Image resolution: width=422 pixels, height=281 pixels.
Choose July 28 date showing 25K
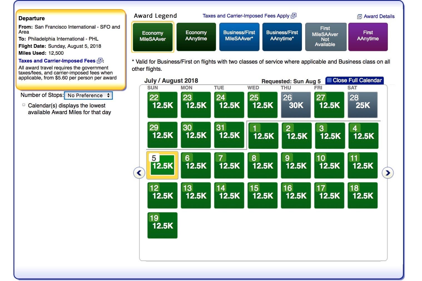[362, 105]
